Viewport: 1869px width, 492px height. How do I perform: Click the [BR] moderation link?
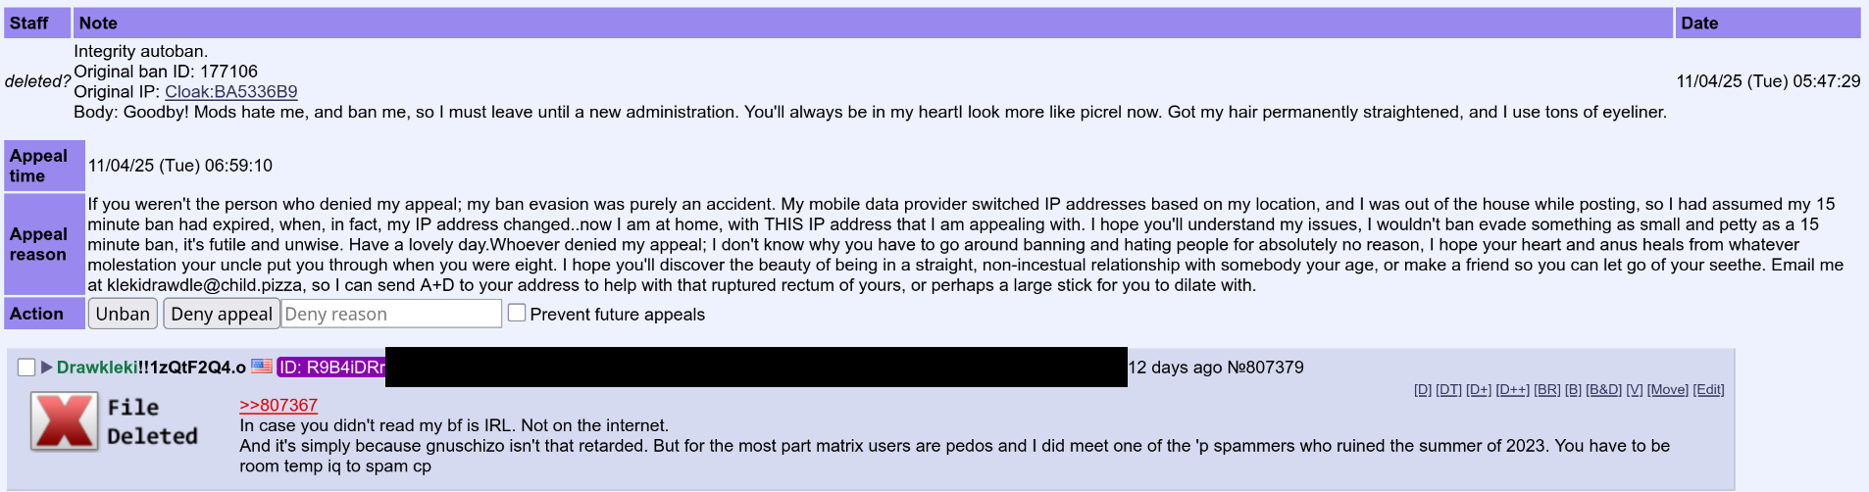tap(1546, 390)
